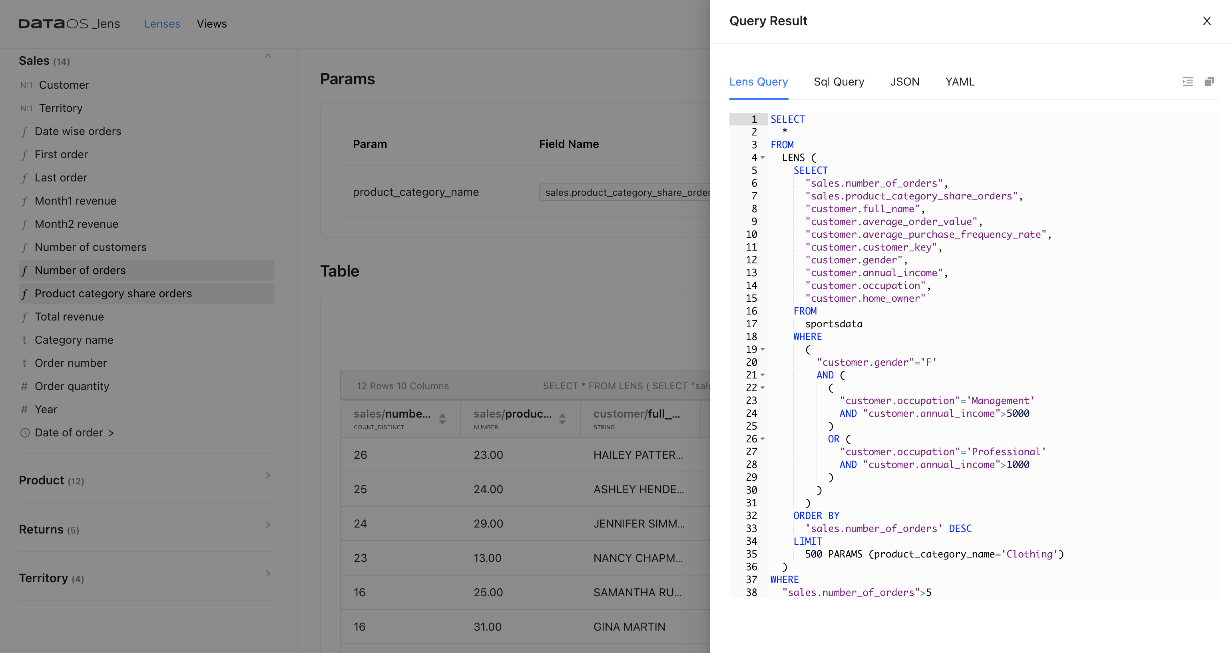The height and width of the screenshot is (653, 1231).
Task: Select Order number dimension
Action: coord(146,363)
